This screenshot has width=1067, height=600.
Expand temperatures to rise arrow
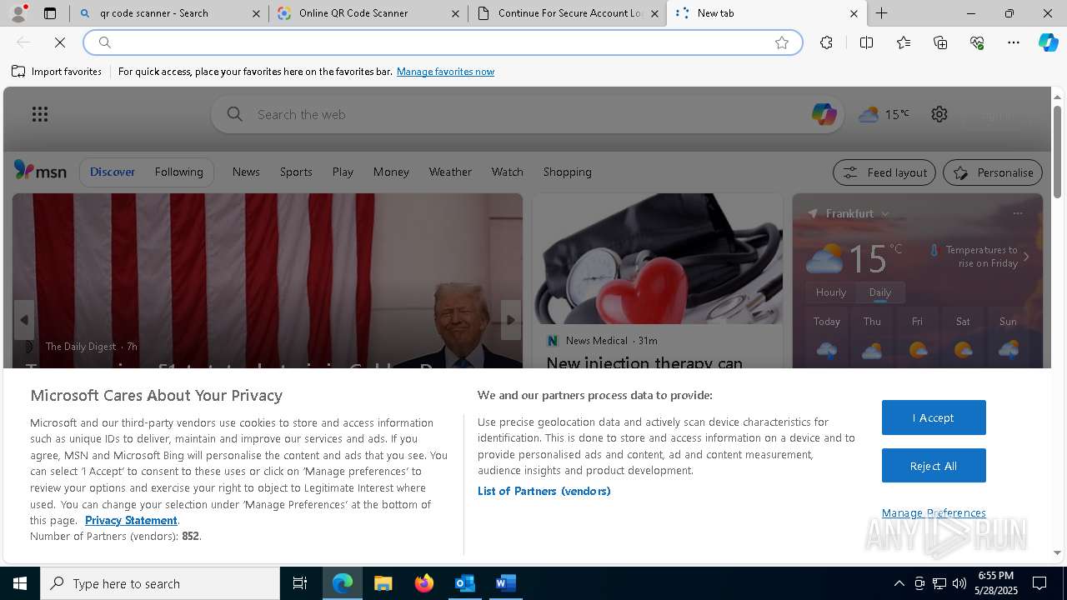pyautogui.click(x=1026, y=257)
